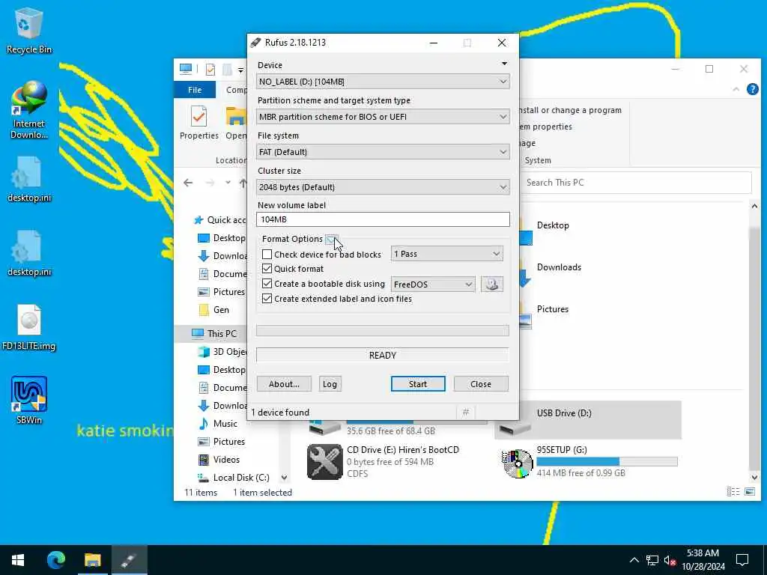Open the Rufus Log button
The image size is (767, 575).
point(330,384)
